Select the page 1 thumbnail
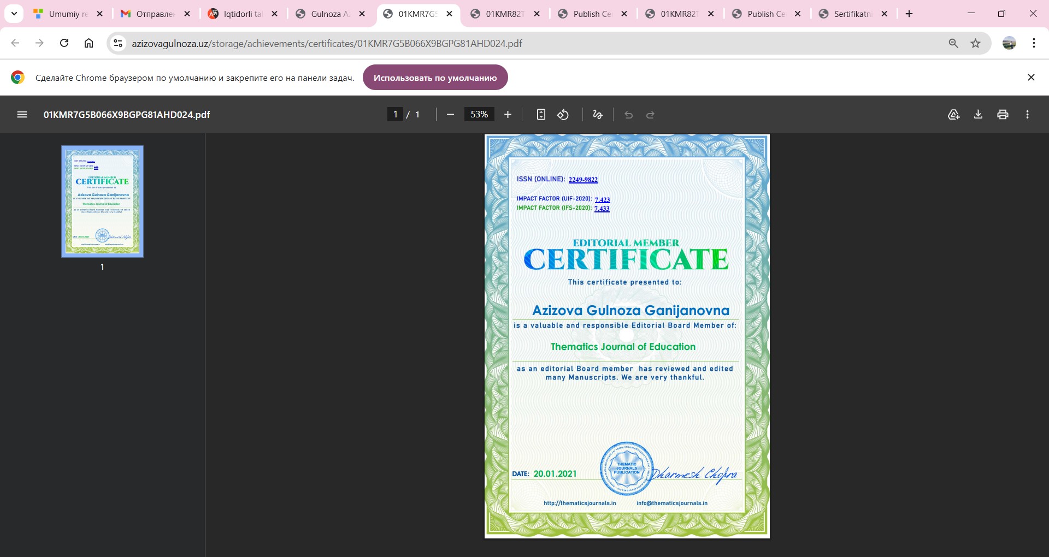 pos(102,201)
